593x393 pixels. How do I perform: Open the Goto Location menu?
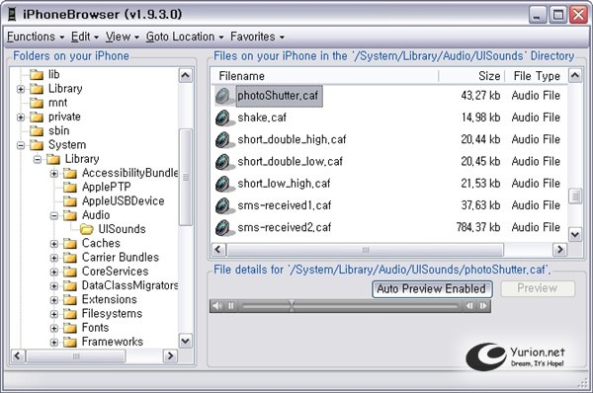click(185, 37)
